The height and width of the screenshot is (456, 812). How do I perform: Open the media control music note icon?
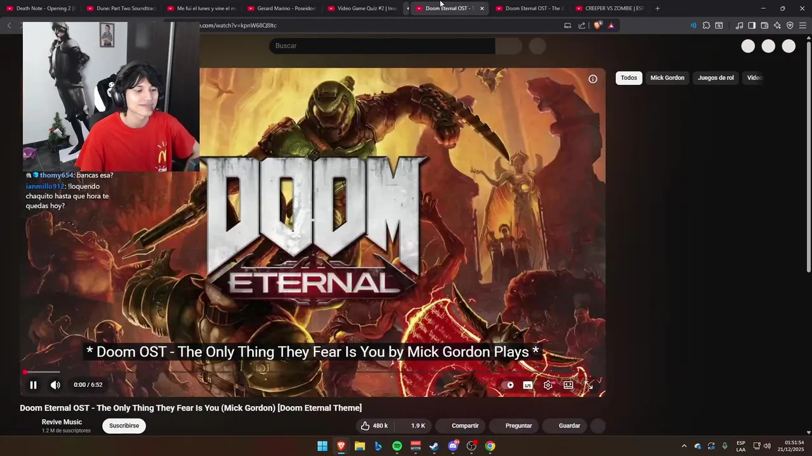tap(739, 25)
